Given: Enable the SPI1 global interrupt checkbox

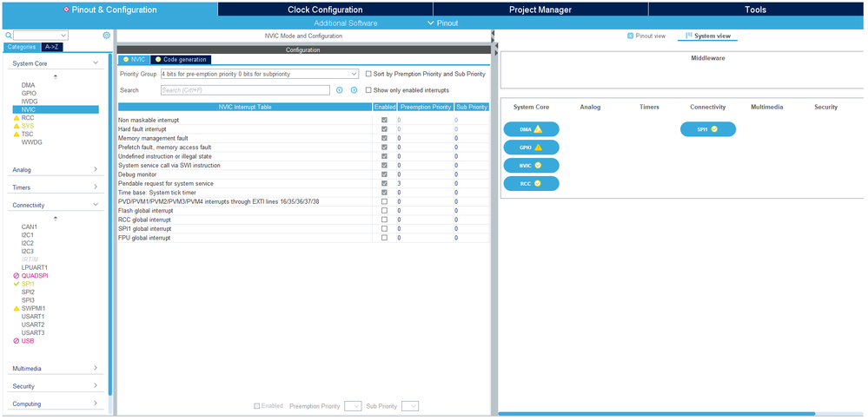Looking at the screenshot, I should (384, 228).
